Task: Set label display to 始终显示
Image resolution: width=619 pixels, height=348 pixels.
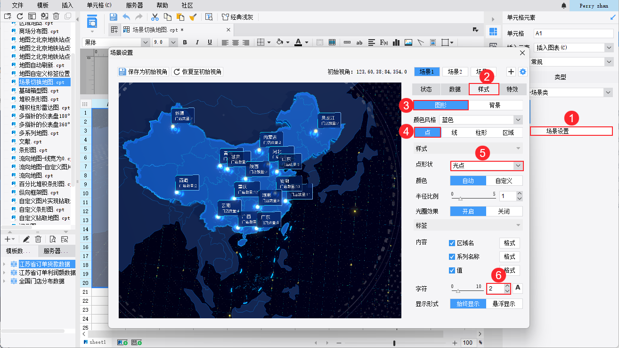Action: click(468, 304)
